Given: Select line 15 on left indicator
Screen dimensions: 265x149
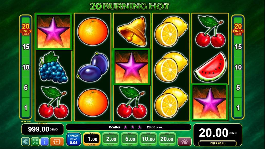Looking at the screenshot, I should tap(26, 47).
